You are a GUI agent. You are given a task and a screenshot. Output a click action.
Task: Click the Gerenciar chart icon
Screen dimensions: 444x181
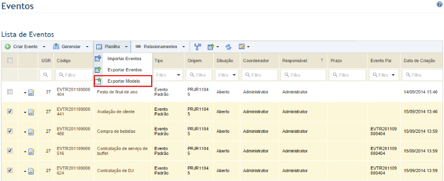(56, 47)
